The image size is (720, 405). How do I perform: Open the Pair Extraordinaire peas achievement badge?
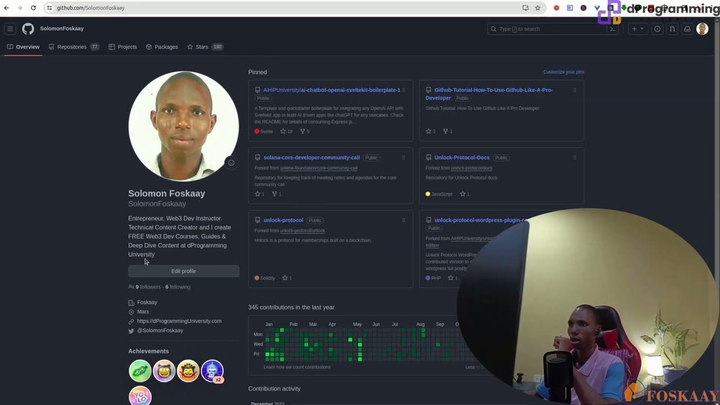[140, 371]
